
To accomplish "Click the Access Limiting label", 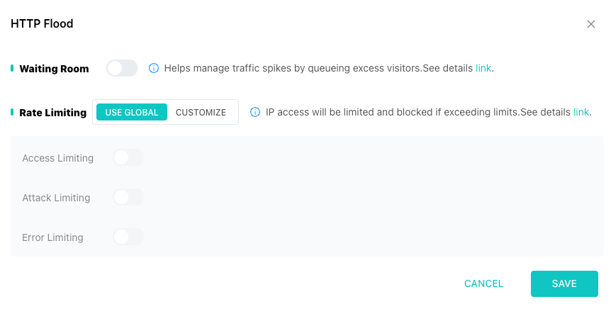I will [58, 158].
